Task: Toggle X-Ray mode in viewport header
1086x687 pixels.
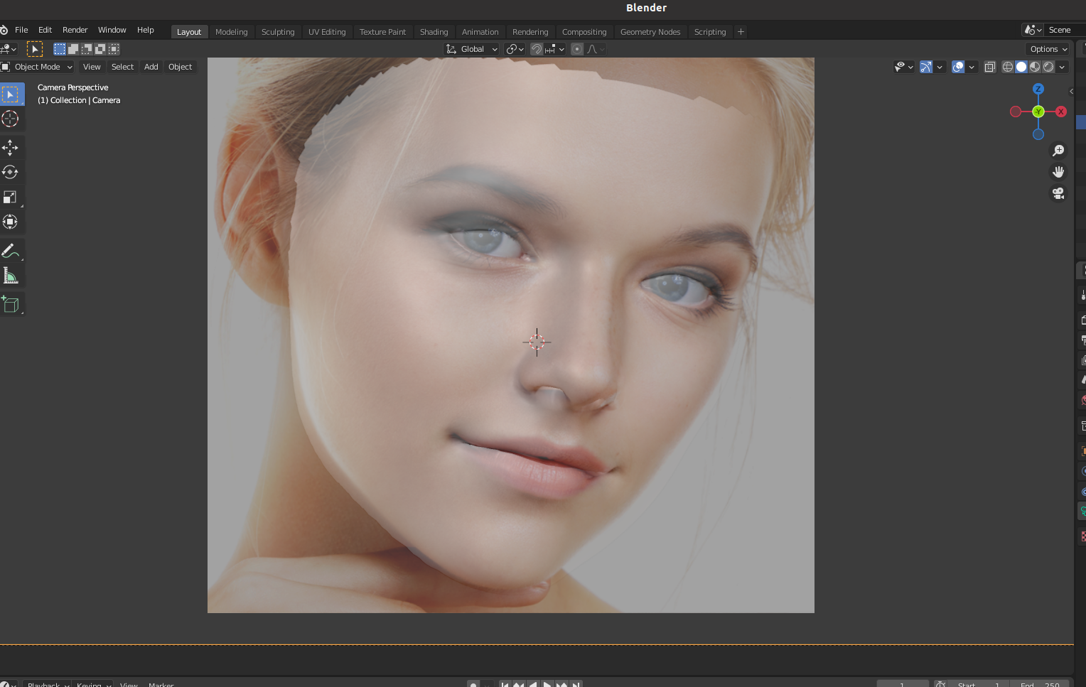Action: [x=989, y=67]
